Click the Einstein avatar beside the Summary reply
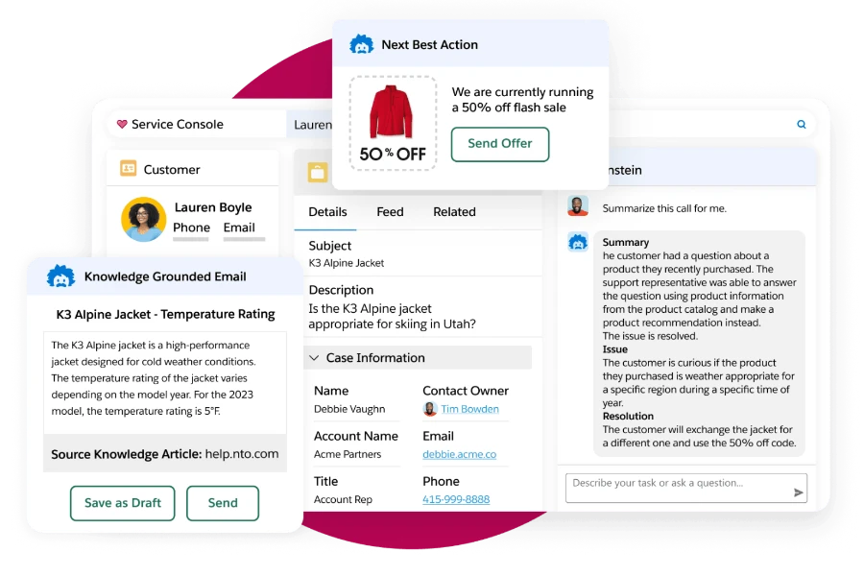Viewport: 864px width, 576px height. (x=578, y=243)
